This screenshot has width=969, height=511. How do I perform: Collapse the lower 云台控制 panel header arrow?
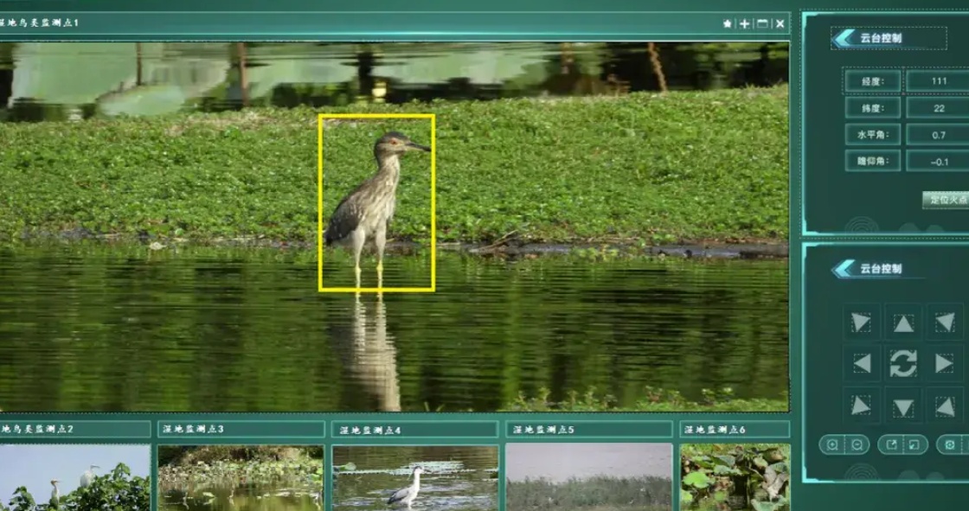pos(843,269)
